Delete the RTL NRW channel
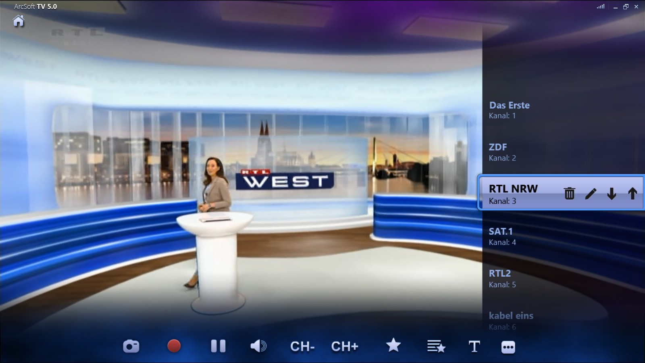 (569, 194)
